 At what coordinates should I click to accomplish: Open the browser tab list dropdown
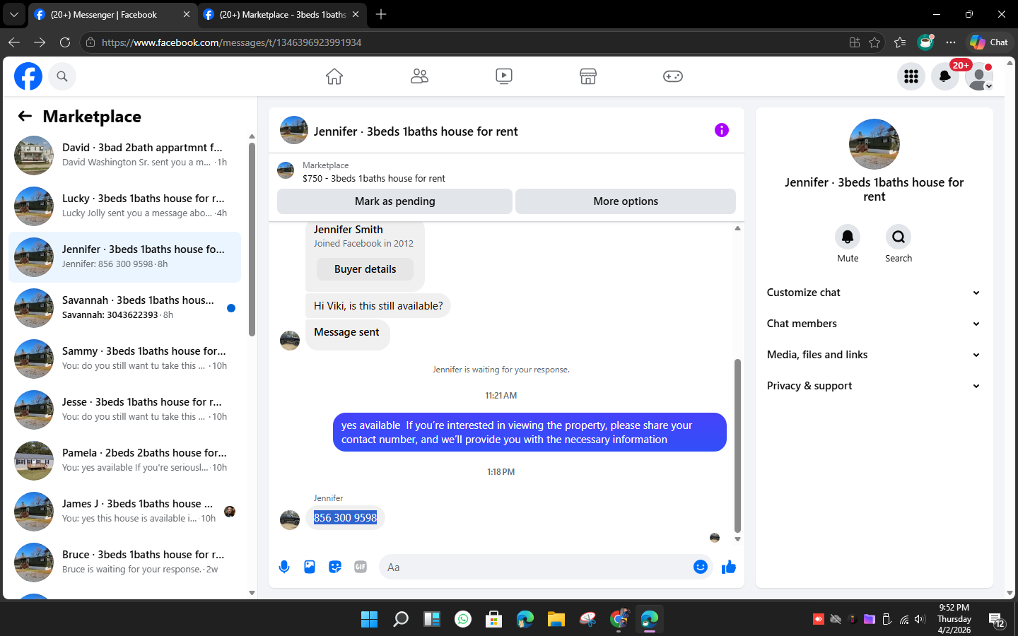click(x=13, y=14)
